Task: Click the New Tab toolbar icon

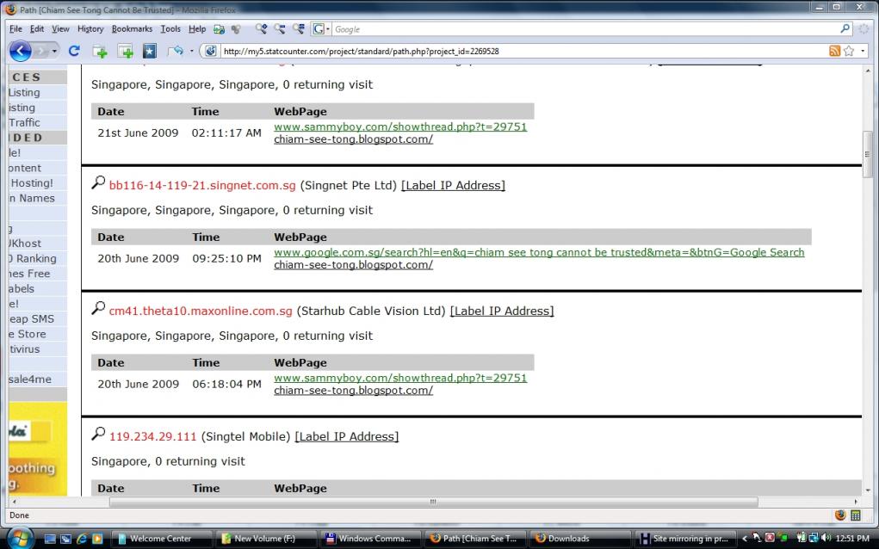Action: pos(100,52)
